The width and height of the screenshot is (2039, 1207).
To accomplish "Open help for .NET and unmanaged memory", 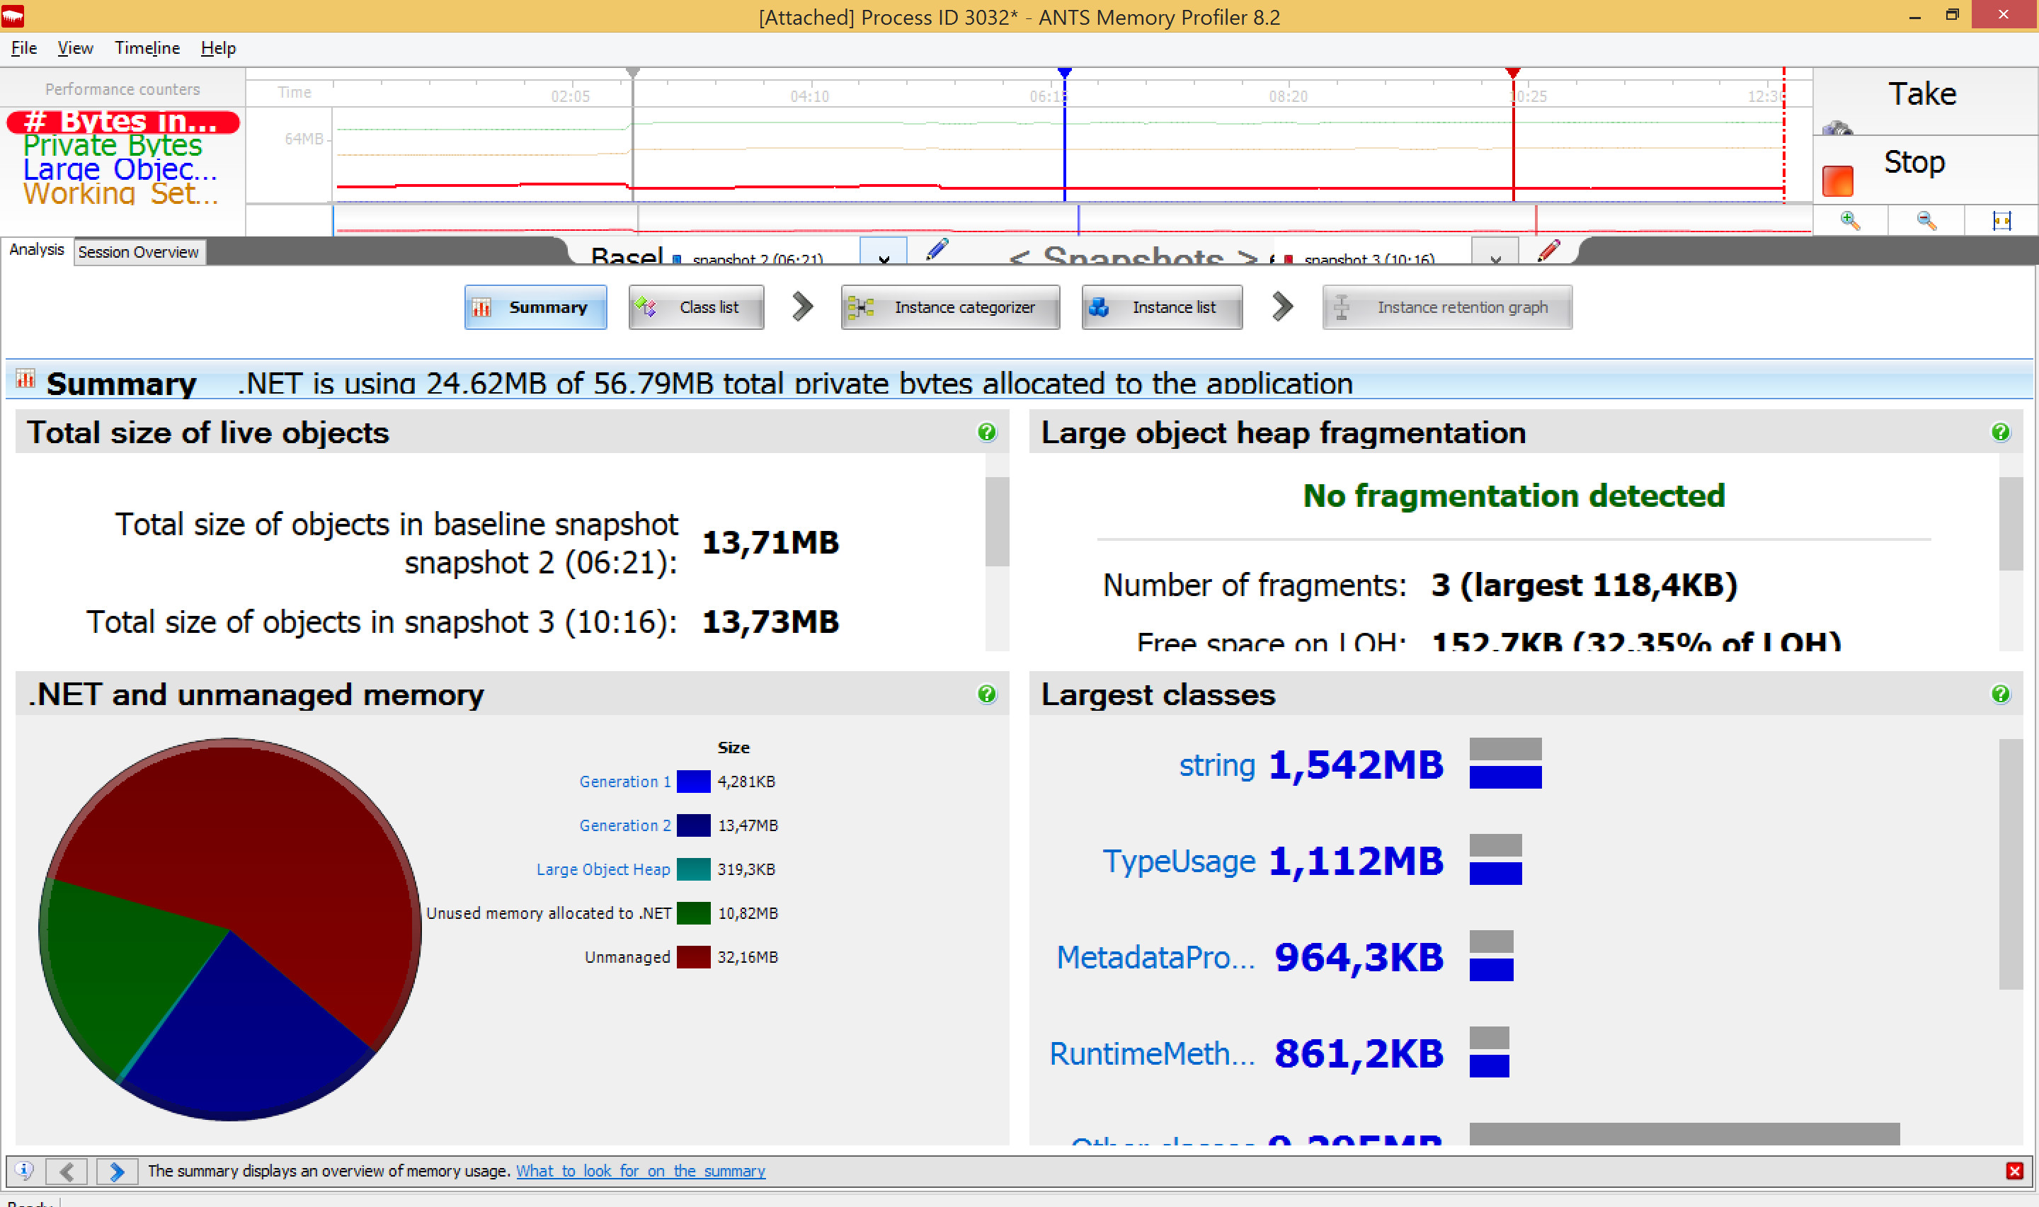I will pyautogui.click(x=986, y=694).
